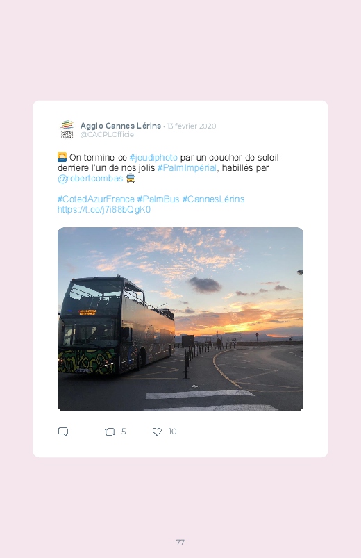Click the retweet count 5
Viewport: 361px width, 558px height.
click(x=124, y=432)
